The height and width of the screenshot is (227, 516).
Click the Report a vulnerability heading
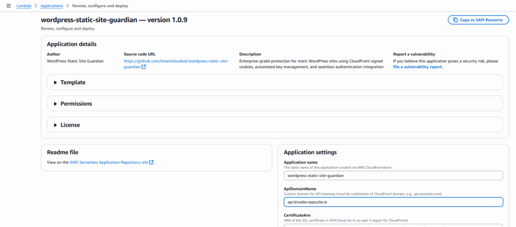tap(414, 54)
